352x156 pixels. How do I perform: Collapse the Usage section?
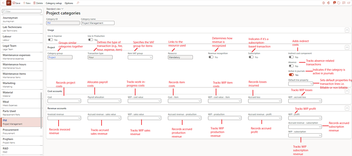347,30
